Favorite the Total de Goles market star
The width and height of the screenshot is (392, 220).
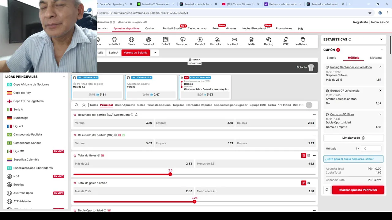(75, 156)
